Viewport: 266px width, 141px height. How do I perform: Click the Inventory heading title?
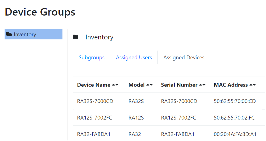99,37
